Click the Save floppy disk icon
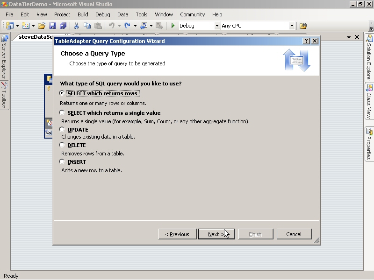 (52, 26)
